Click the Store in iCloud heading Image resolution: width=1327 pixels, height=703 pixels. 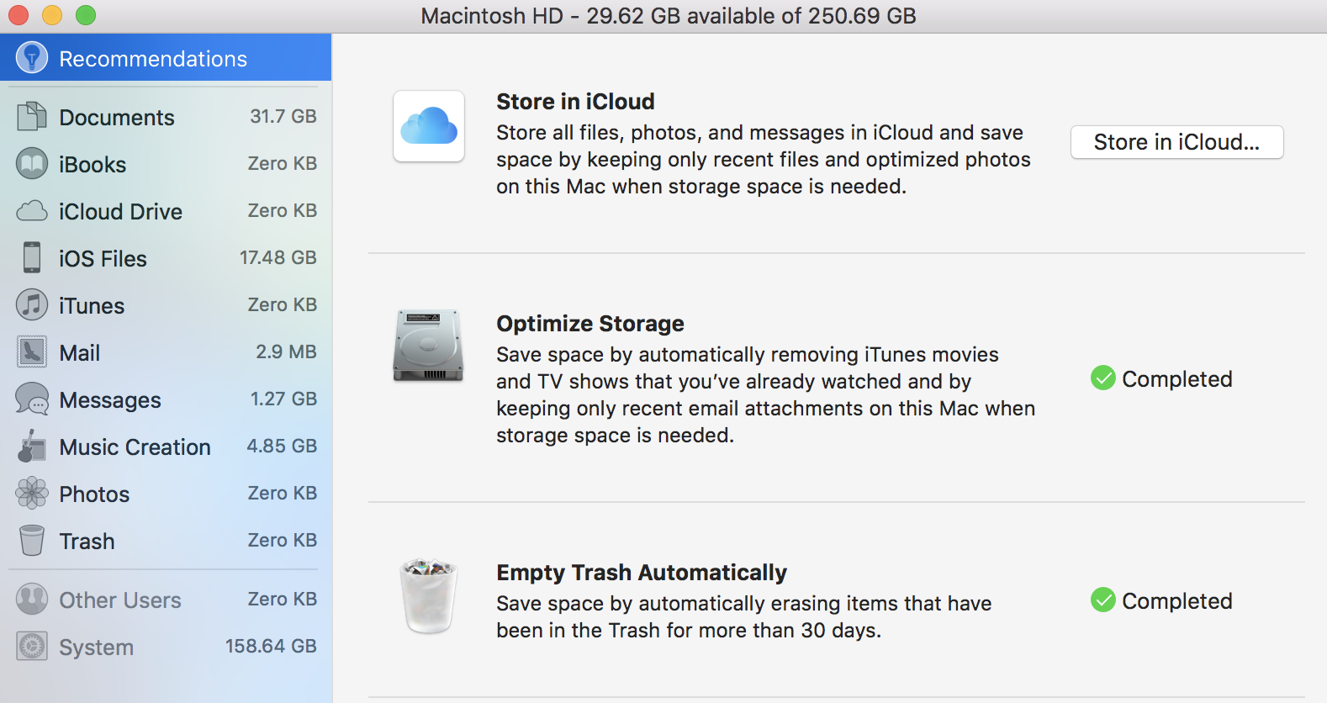tap(575, 102)
